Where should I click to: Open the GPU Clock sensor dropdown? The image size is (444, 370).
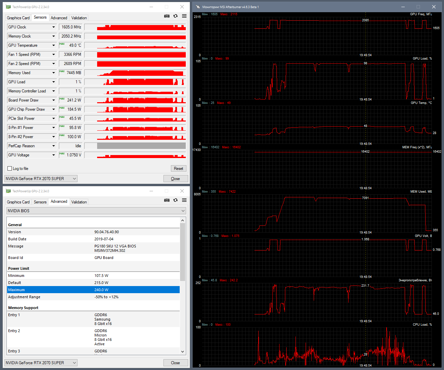[53, 27]
